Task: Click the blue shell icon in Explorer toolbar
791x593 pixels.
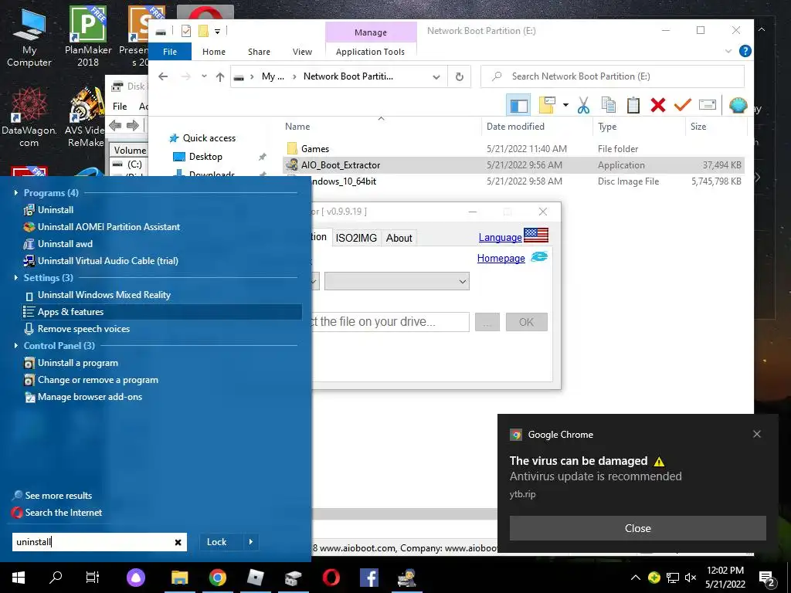Action: [738, 105]
